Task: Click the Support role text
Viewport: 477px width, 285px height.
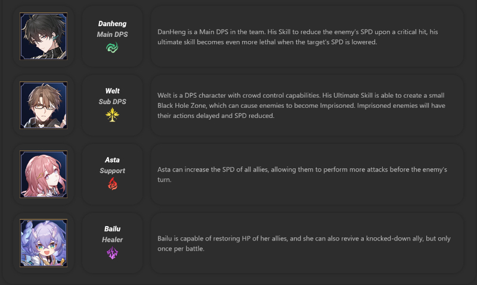Action: coord(112,171)
